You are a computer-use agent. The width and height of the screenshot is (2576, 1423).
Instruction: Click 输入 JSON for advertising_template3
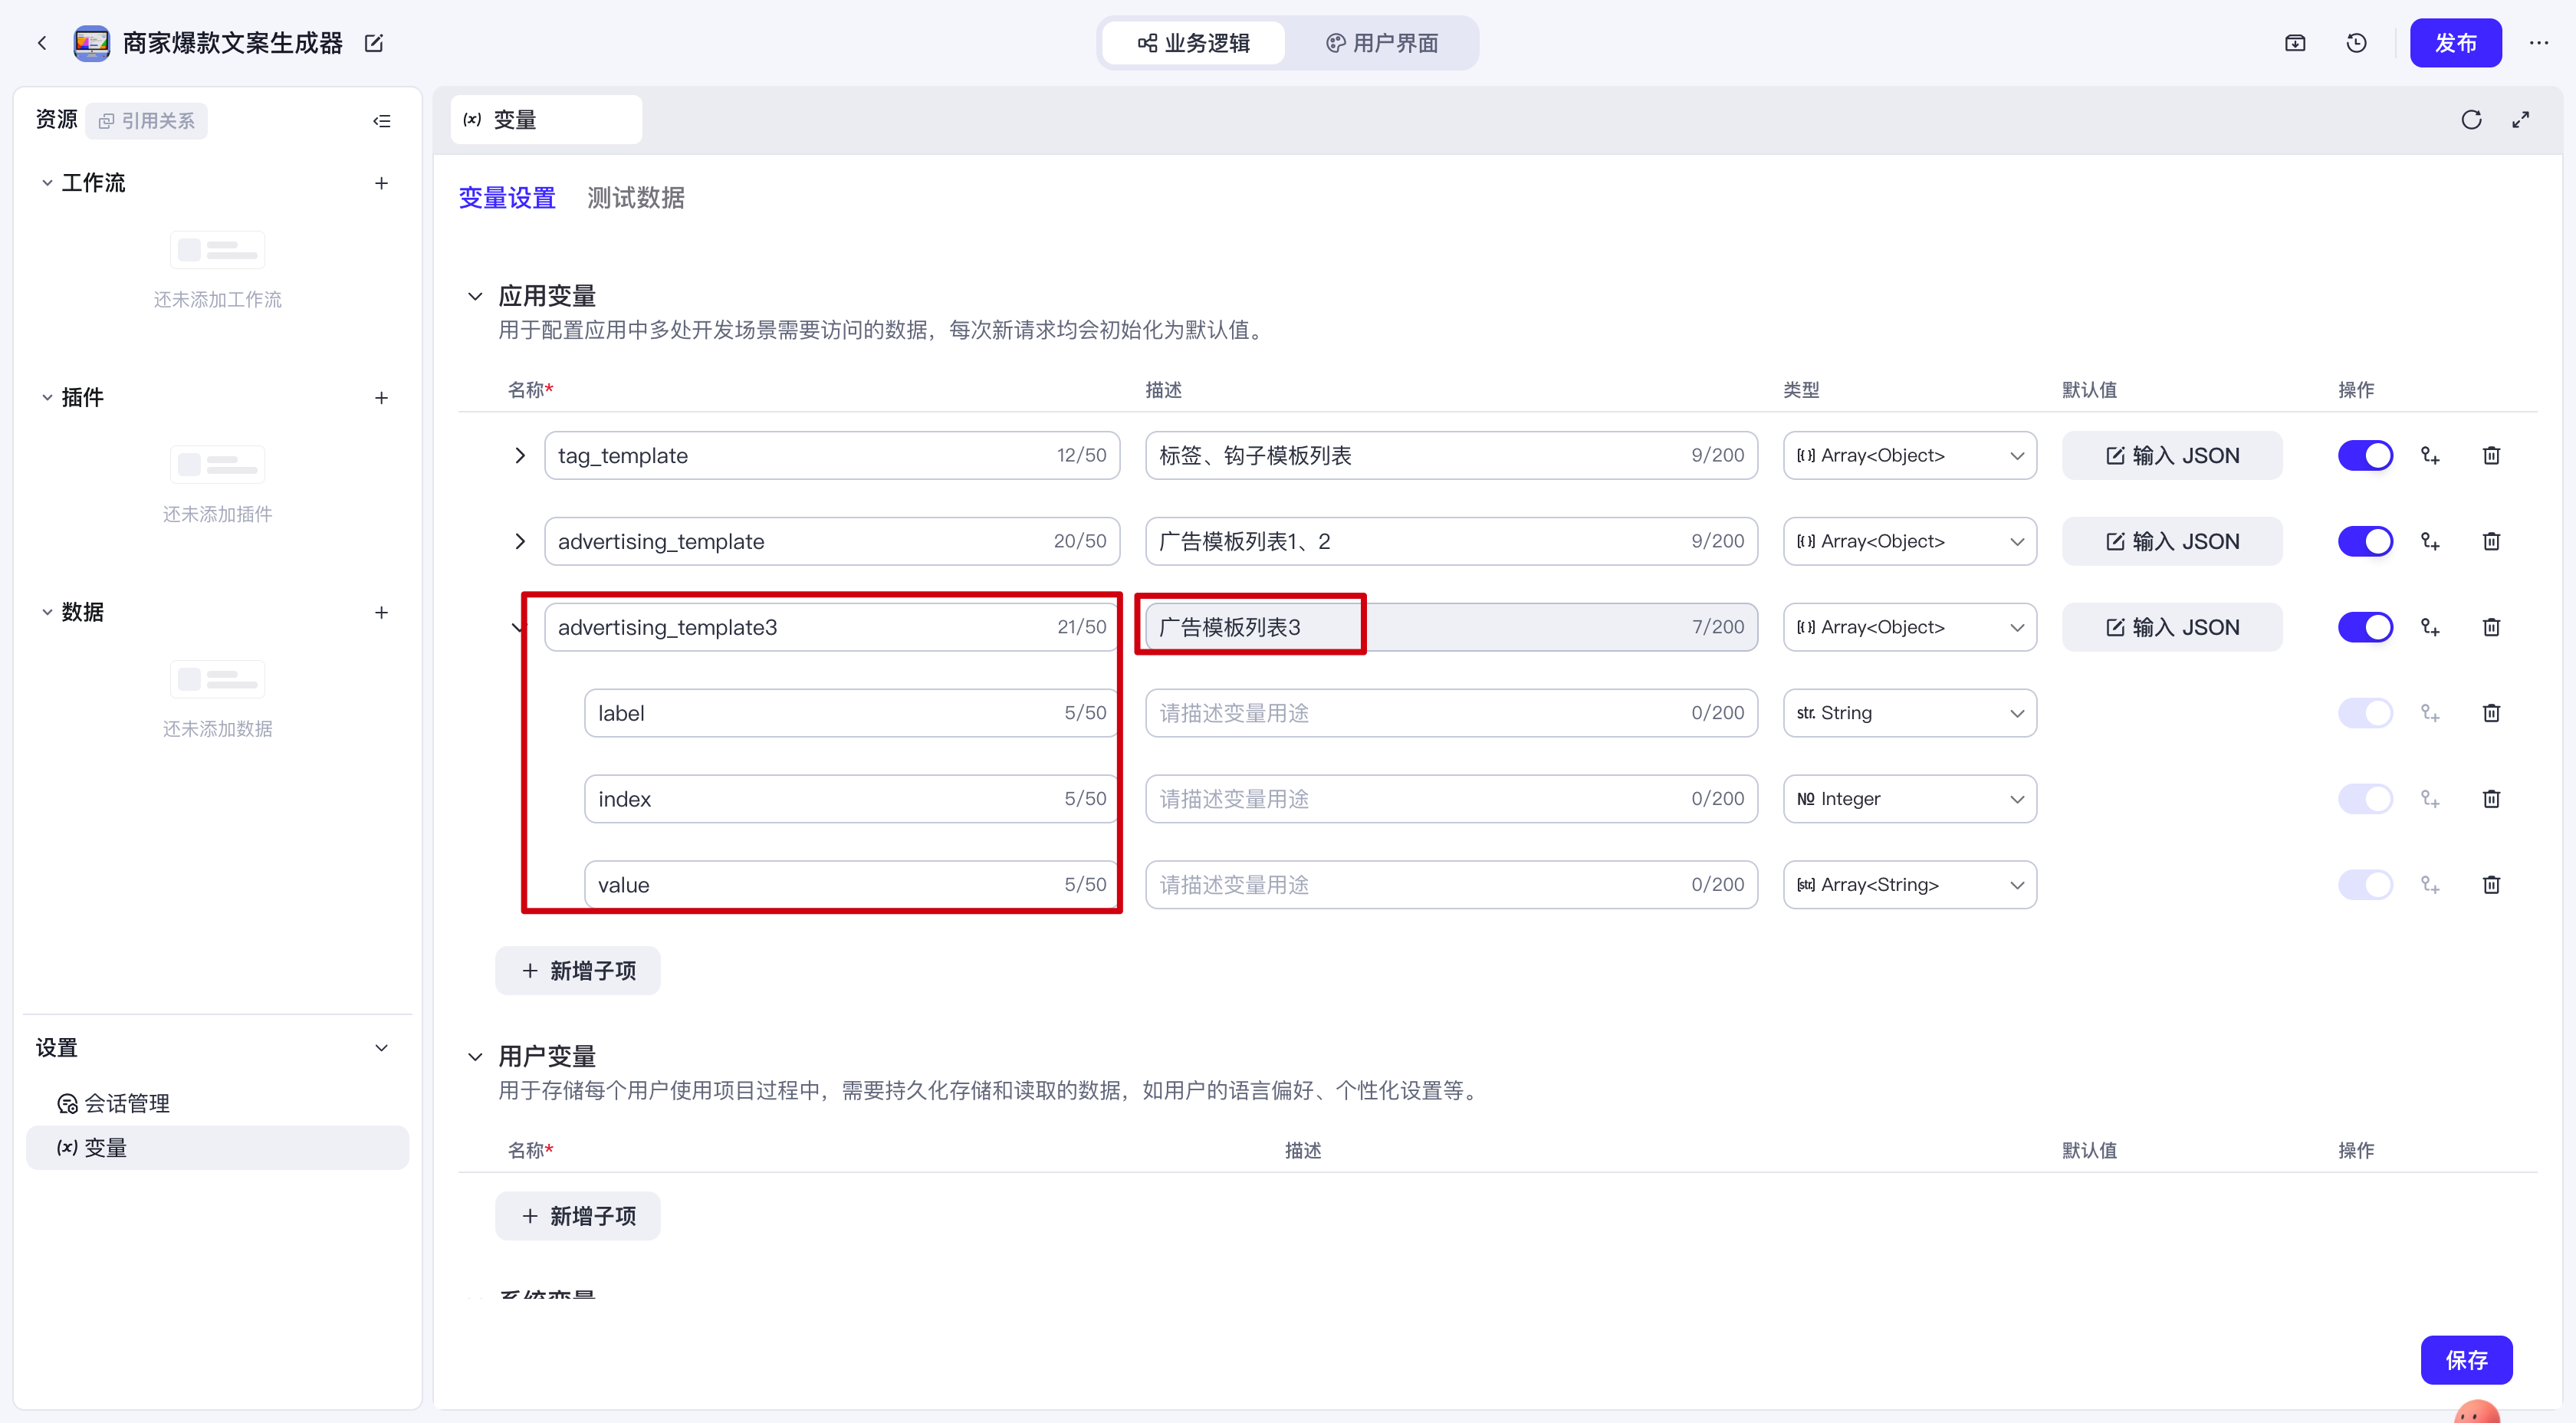[2171, 628]
